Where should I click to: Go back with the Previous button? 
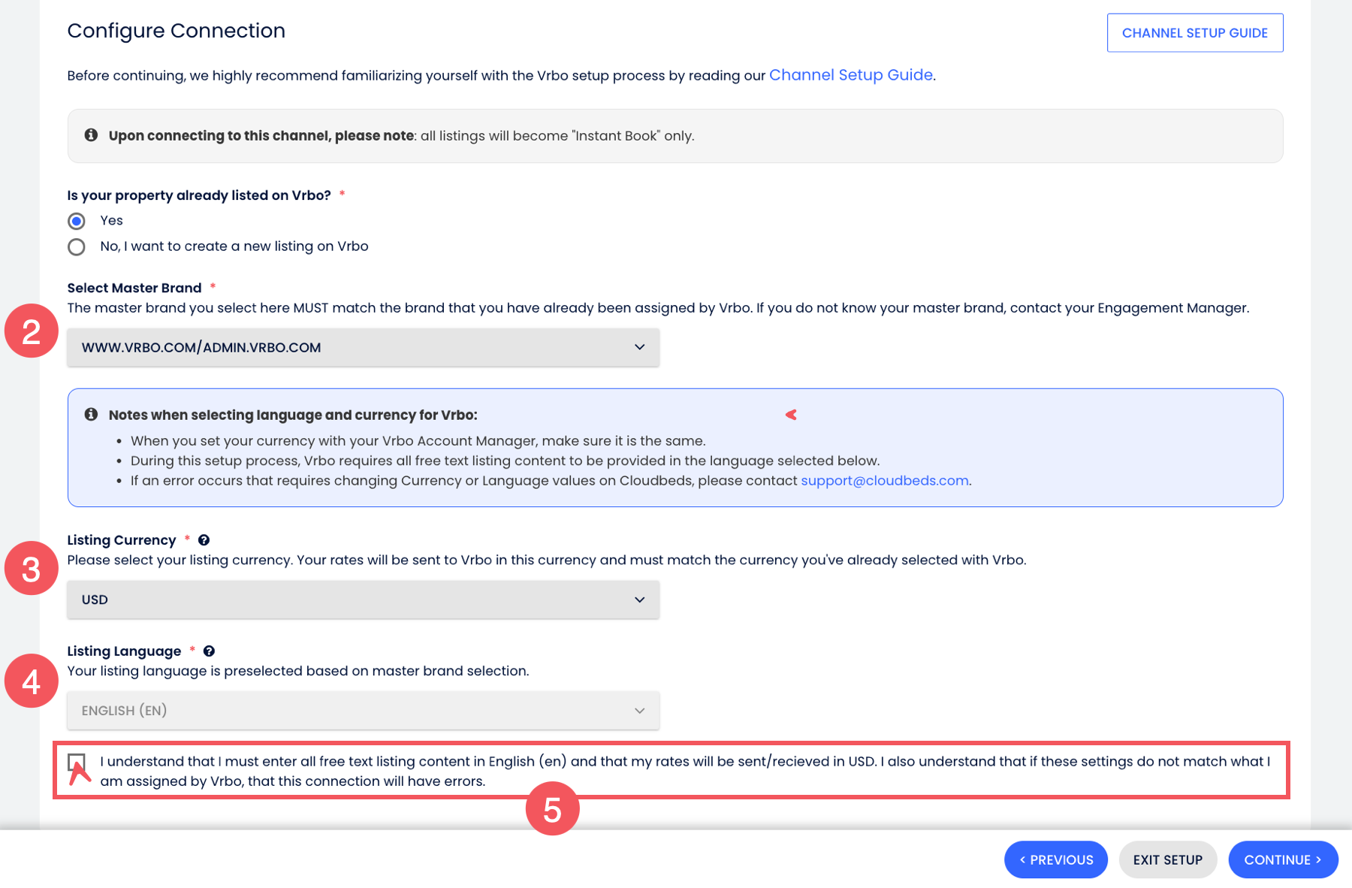[1055, 859]
